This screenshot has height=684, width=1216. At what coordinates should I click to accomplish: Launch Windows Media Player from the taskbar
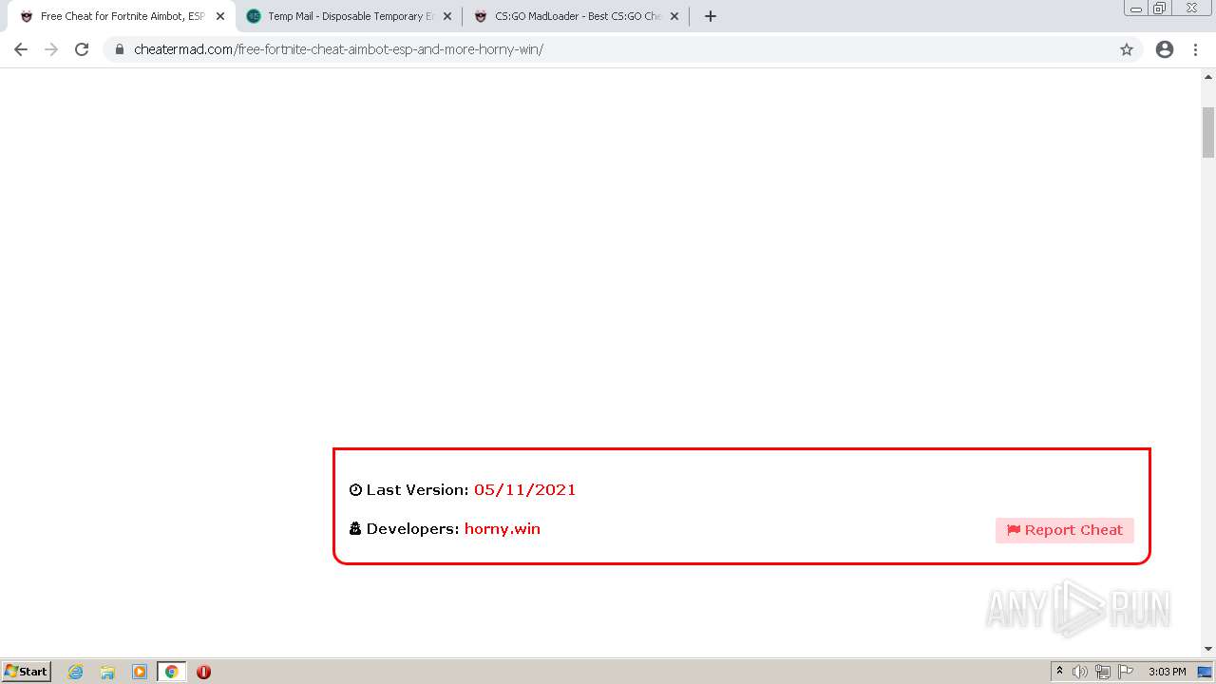pyautogui.click(x=140, y=672)
